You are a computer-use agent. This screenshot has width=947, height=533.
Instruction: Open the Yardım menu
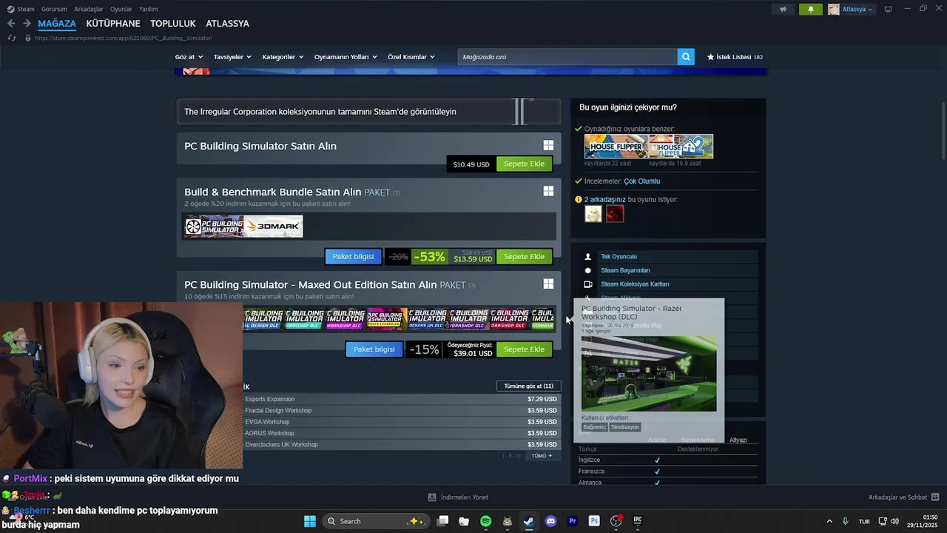coord(149,9)
